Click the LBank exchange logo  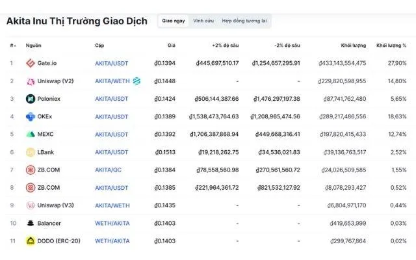tap(31, 152)
